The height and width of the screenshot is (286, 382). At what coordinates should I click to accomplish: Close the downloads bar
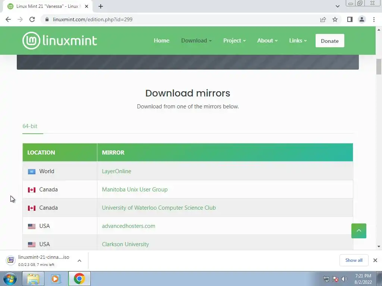click(375, 260)
